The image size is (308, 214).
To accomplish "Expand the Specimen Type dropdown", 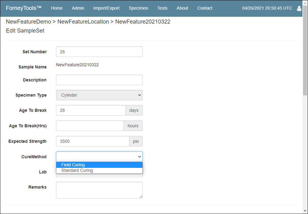I will pos(99,95).
